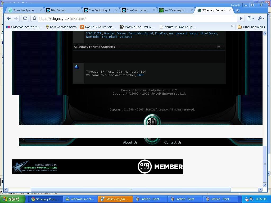Open 'NarutoTv - Naruto Epi…' bookmark
This screenshot has width=271, height=203.
(x=178, y=27)
